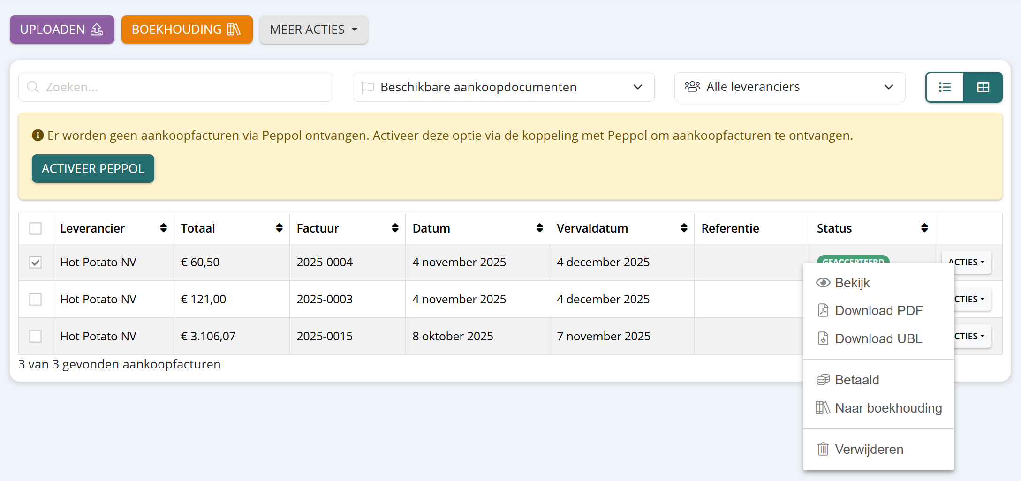Select Naar boekhouding menu entry

pyautogui.click(x=888, y=408)
